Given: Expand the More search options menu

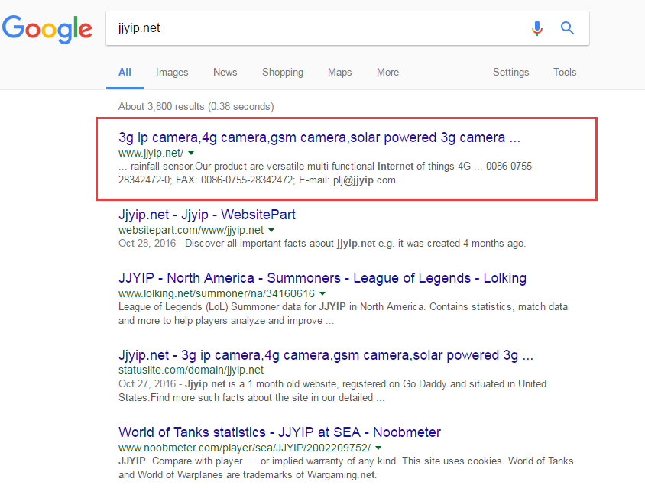Looking at the screenshot, I should pyautogui.click(x=388, y=73).
